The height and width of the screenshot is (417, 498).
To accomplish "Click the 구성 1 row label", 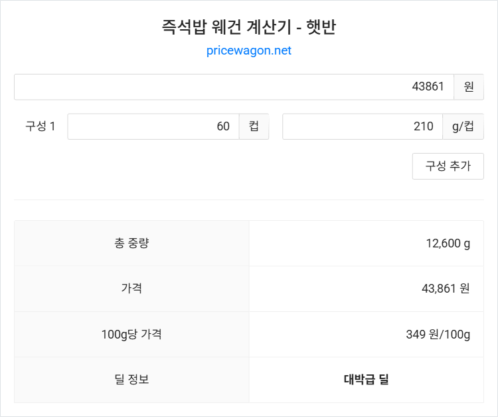I will coord(41,126).
